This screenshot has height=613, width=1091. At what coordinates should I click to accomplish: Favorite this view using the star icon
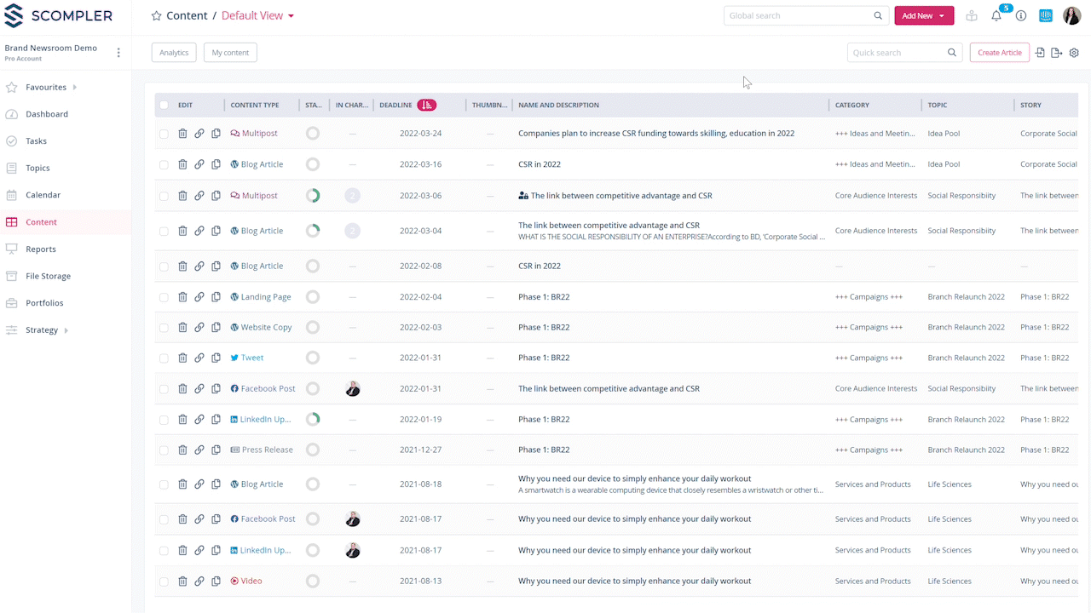pos(156,16)
